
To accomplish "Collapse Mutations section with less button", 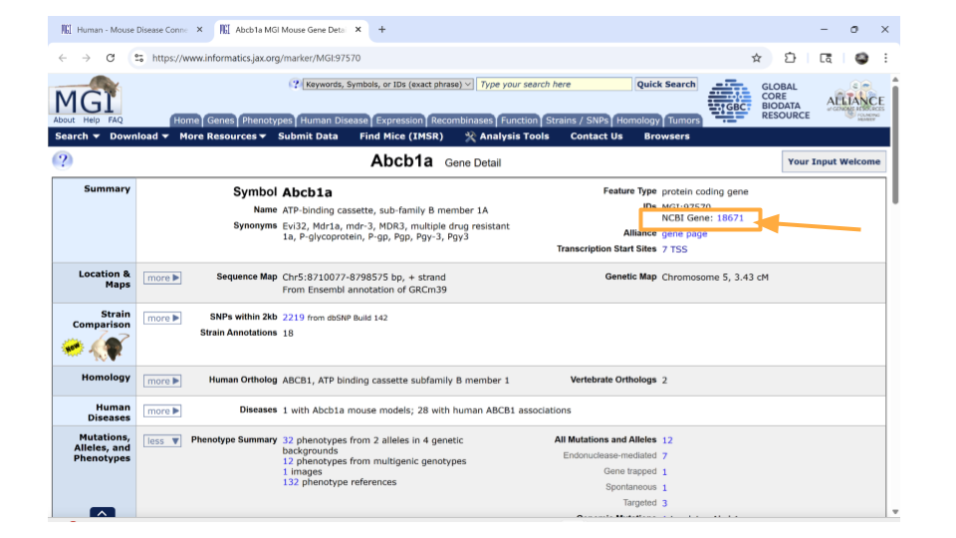I will [x=162, y=441].
